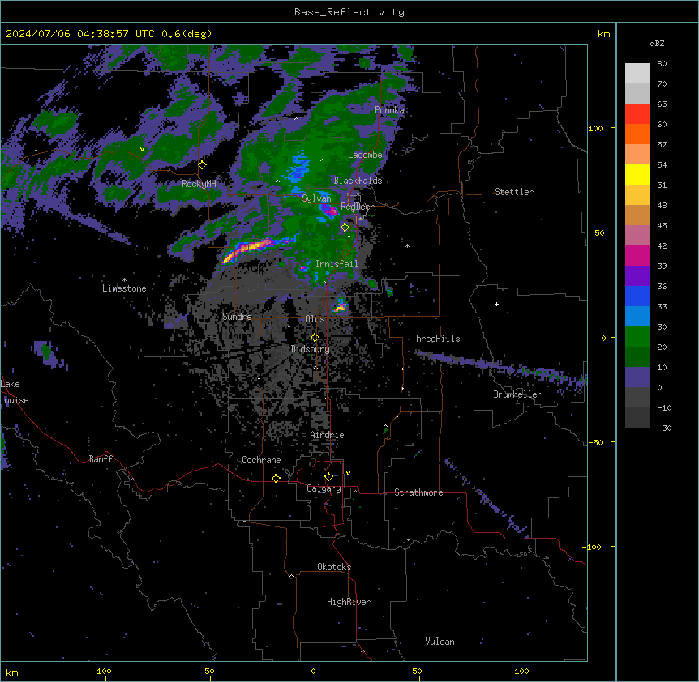The height and width of the screenshot is (682, 699).
Task: Click the Airdrie label
Action: click(x=328, y=435)
